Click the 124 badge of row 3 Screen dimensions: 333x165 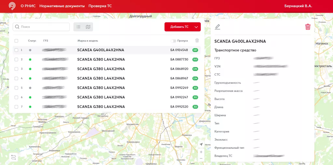point(195,69)
